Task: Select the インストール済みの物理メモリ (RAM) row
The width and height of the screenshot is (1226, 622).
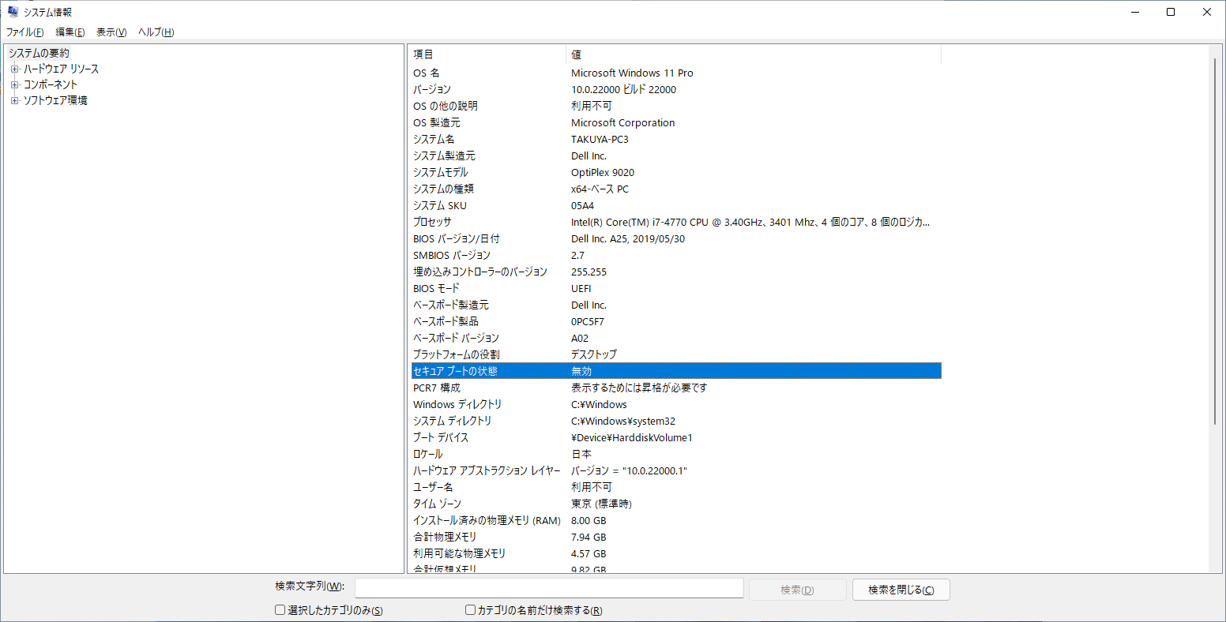Action: (x=675, y=520)
